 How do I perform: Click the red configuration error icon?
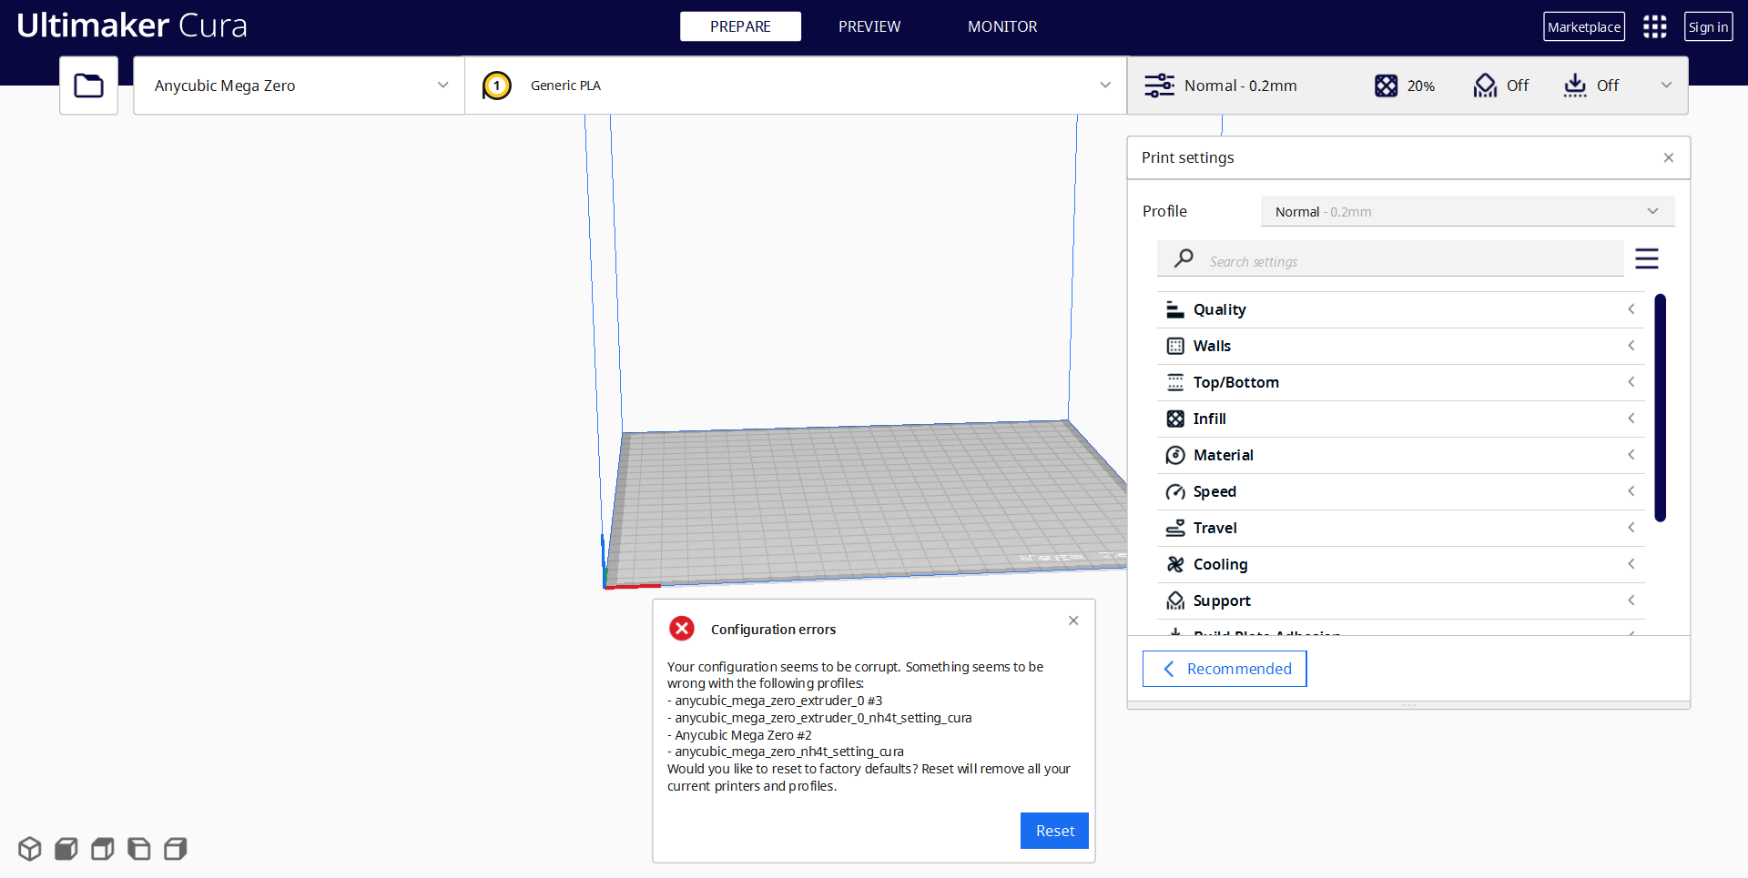pos(682,629)
